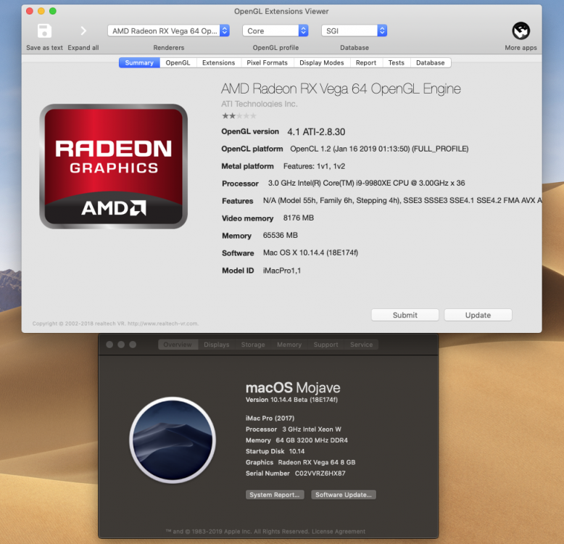This screenshot has height=544, width=564.
Task: Click Software Update button in About This Mac
Action: pos(344,495)
